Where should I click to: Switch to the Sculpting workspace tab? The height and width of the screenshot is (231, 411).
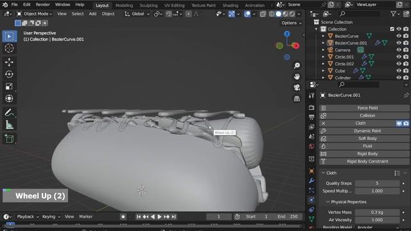coord(148,5)
